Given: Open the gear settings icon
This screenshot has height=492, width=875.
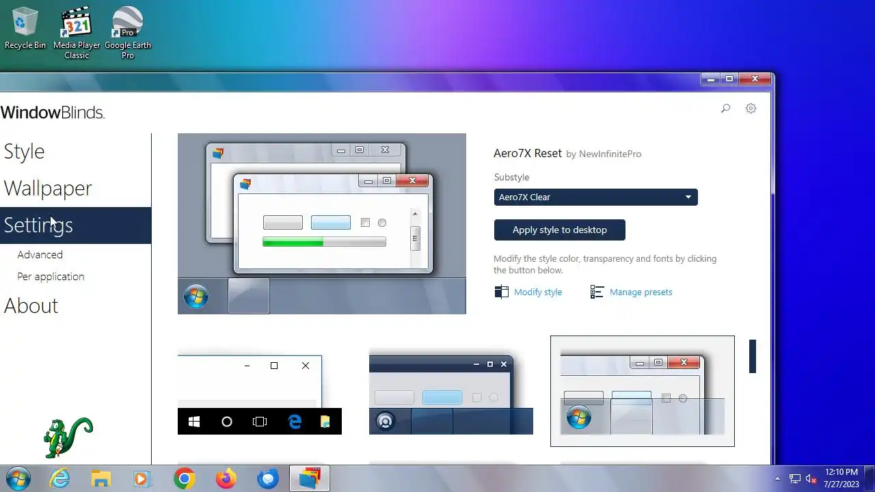Looking at the screenshot, I should click(751, 108).
